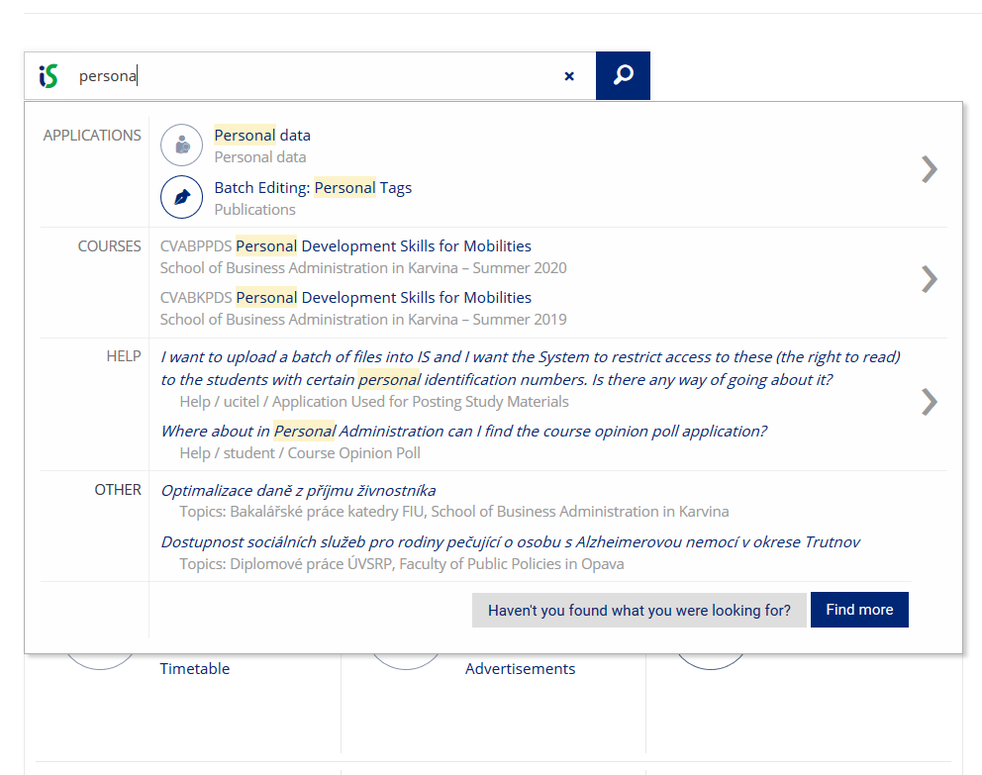Click the Find more button
This screenshot has width=982, height=775.
click(858, 610)
